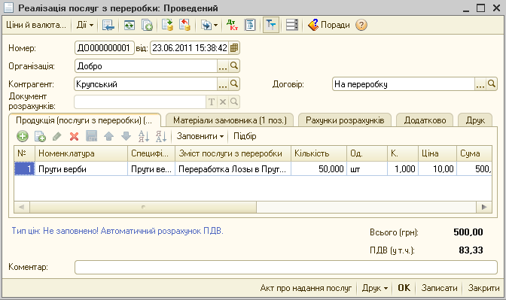Image resolution: width=506 pixels, height=300 pixels.
Task: Click the edit row pencil icon
Action: click(x=56, y=136)
